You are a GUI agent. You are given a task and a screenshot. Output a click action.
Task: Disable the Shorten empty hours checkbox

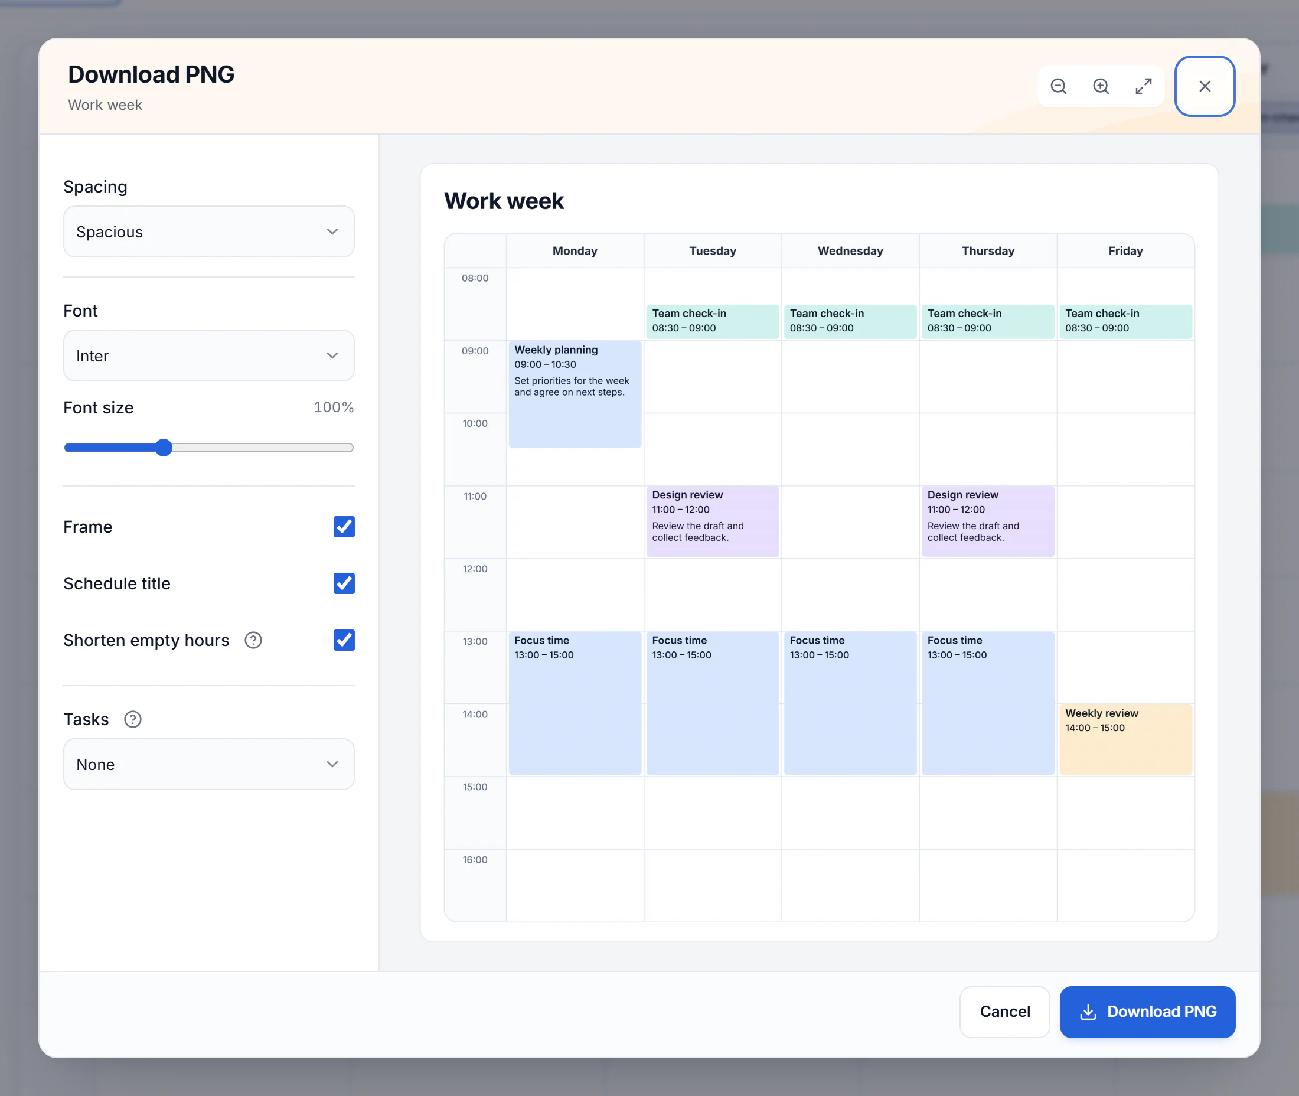(x=344, y=640)
